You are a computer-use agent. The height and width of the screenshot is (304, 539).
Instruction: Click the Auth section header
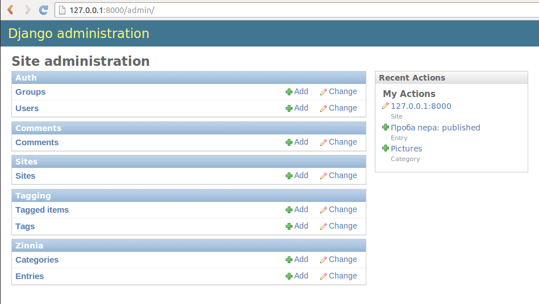coord(189,78)
